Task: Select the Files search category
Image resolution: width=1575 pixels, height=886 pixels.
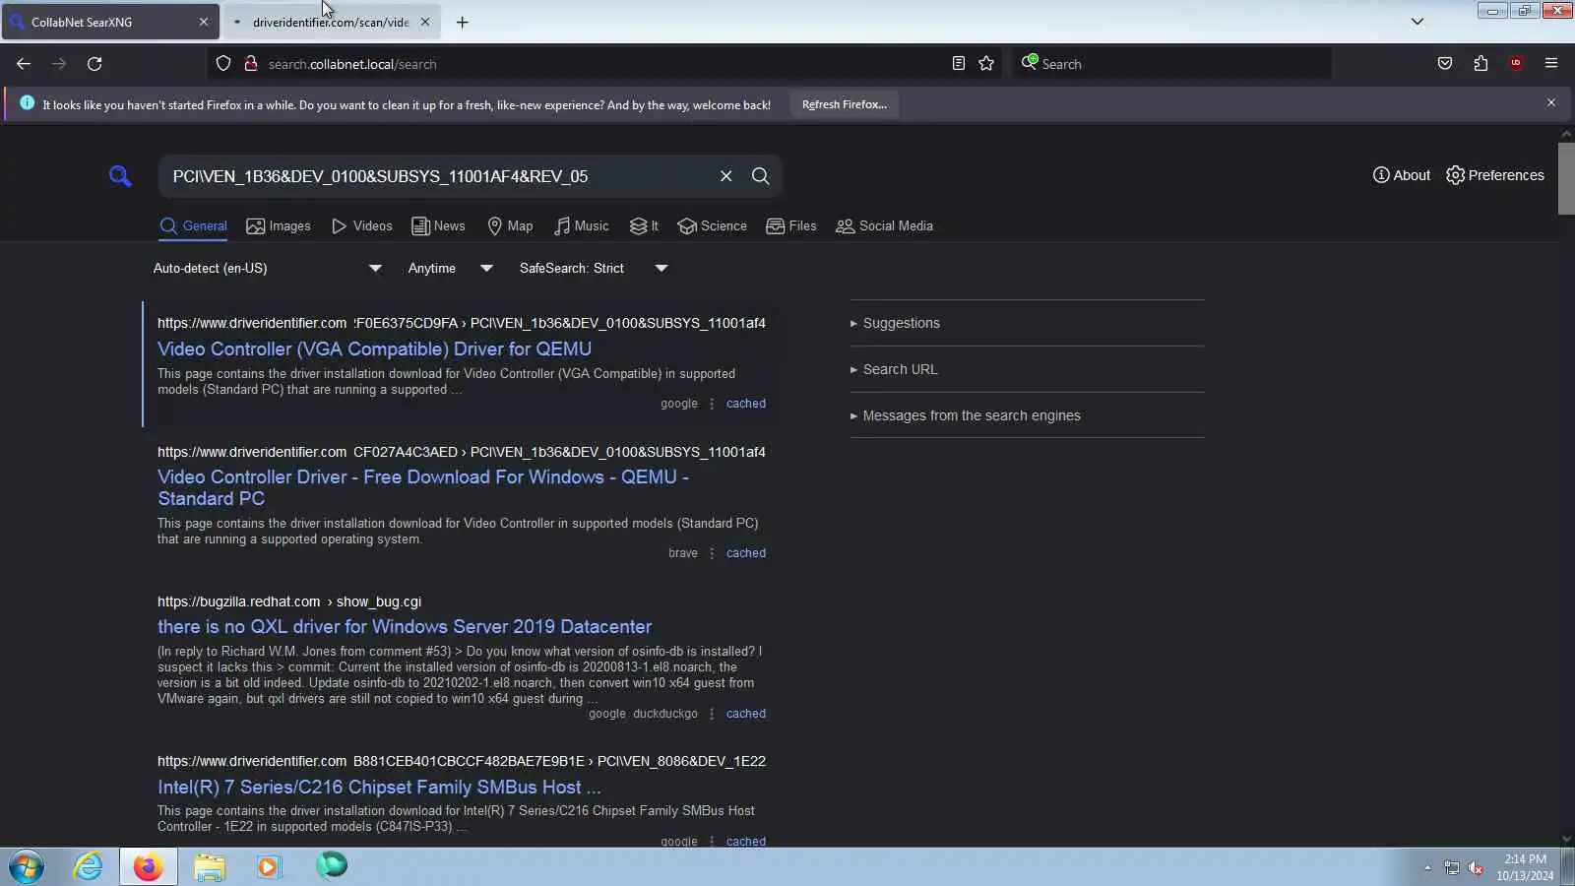Action: 791,226
